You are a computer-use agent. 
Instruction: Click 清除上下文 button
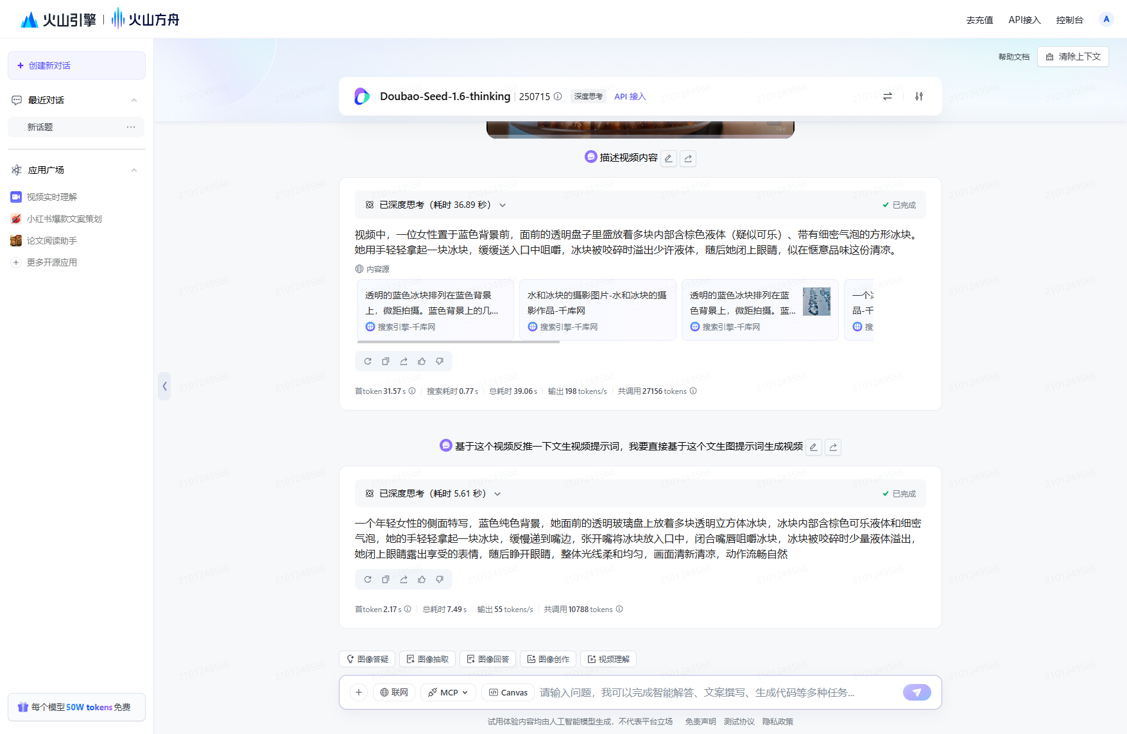[x=1073, y=56]
